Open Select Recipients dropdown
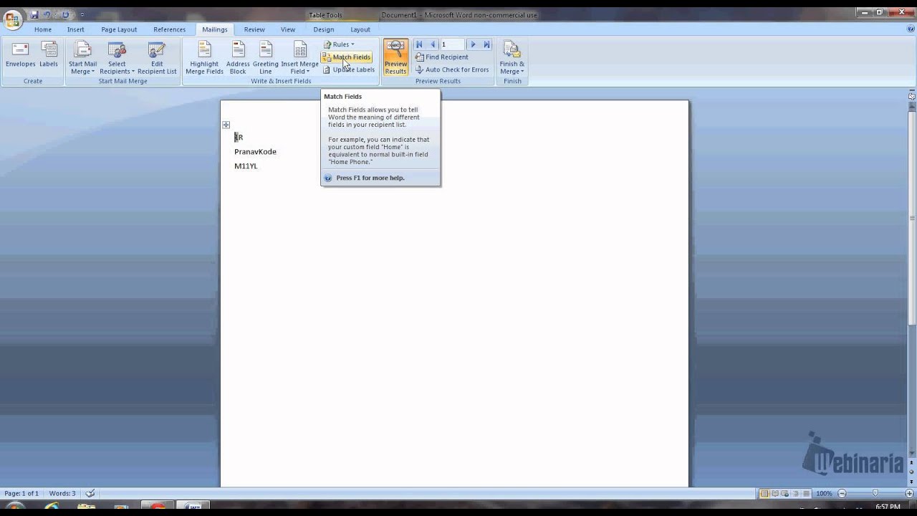 pos(117,57)
